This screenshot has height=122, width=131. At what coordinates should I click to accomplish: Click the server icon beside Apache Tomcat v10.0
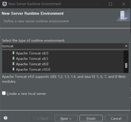[x=14, y=69]
